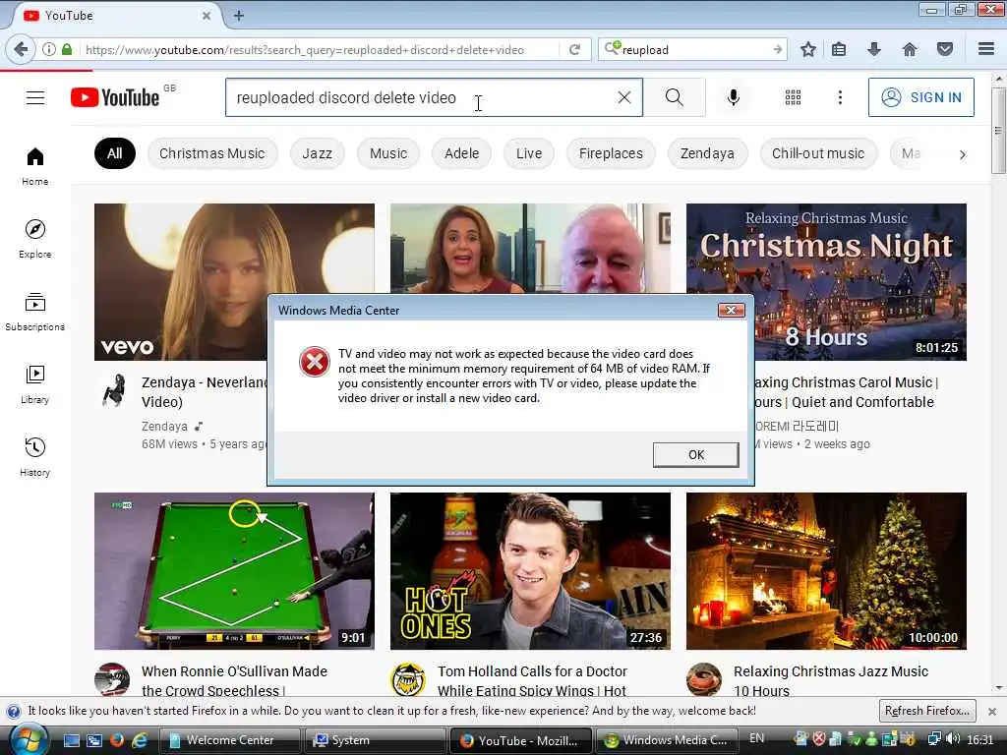Switch to Welcome Center taskbar button
This screenshot has width=1007, height=755.
click(x=229, y=740)
